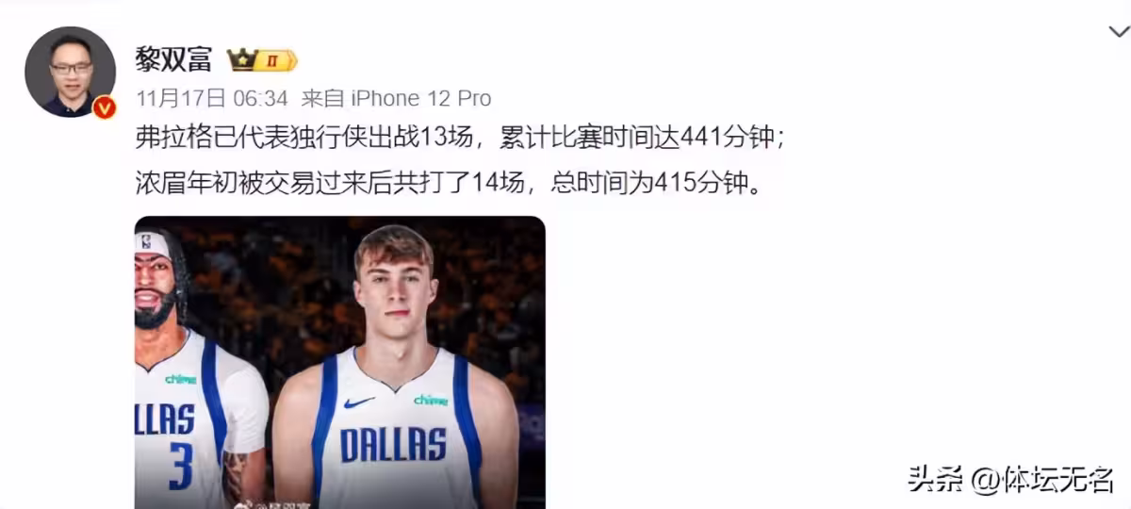Click the chime logo on left jersey
Screen dimensions: 1131x509
[180, 379]
